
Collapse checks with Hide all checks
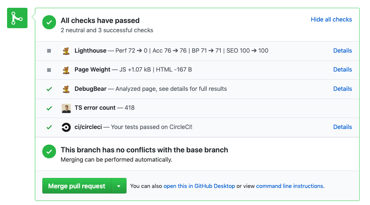(x=331, y=20)
